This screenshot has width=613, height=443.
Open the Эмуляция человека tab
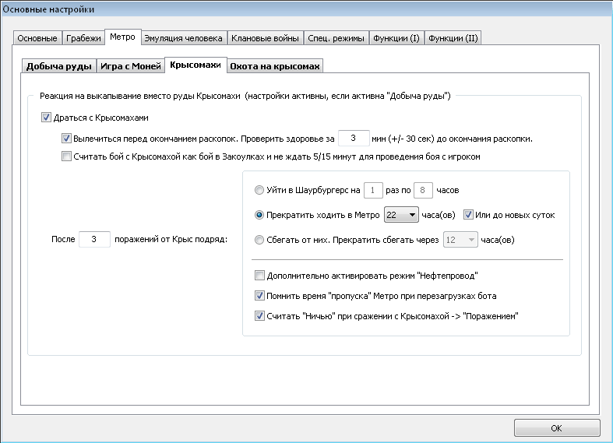pyautogui.click(x=183, y=38)
